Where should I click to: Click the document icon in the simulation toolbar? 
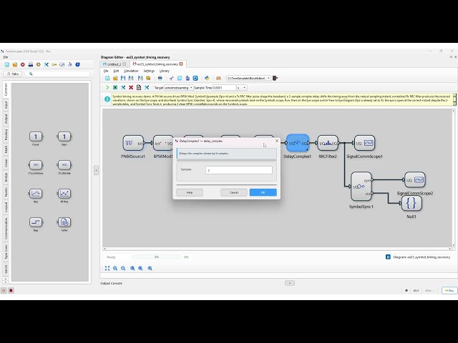coord(139,87)
